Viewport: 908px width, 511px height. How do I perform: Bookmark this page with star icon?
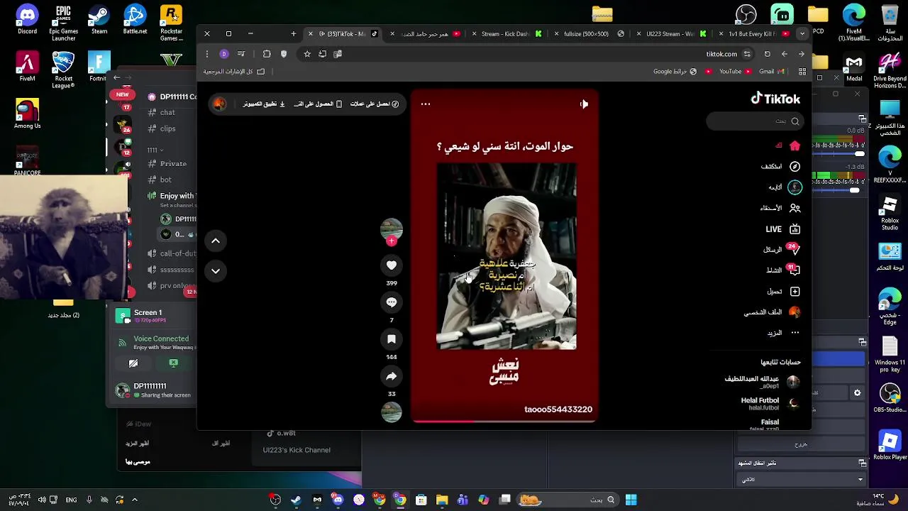[x=307, y=54]
